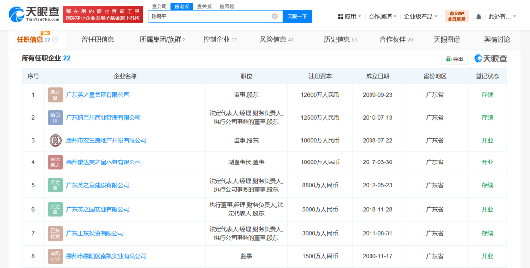Switch to the 风险信息 tab
Screen dimensions: 530x268
click(276, 39)
